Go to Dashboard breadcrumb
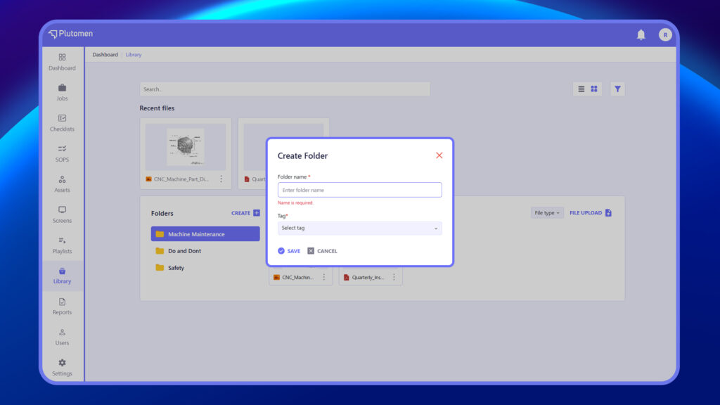Screen dimensions: 720x405 point(105,55)
